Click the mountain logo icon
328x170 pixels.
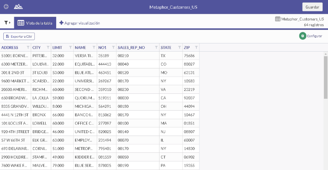pyautogui.click(x=18, y=7)
